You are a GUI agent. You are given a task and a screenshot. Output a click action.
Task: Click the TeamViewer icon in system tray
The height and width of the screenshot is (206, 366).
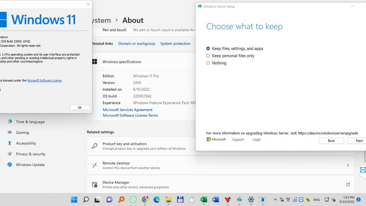[x=301, y=200]
